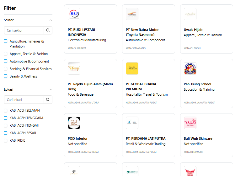241x176 pixels.
Task: Click the search icon beside Cari sektor
Action: click(x=48, y=30)
